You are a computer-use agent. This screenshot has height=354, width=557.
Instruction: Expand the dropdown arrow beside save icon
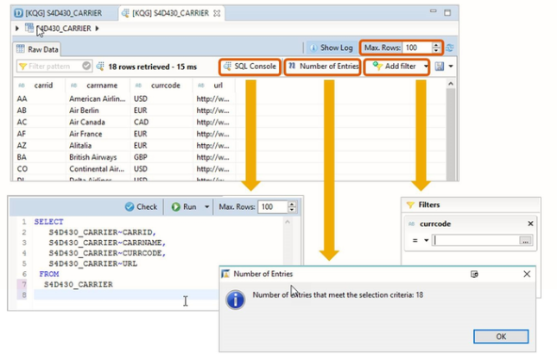coord(451,66)
